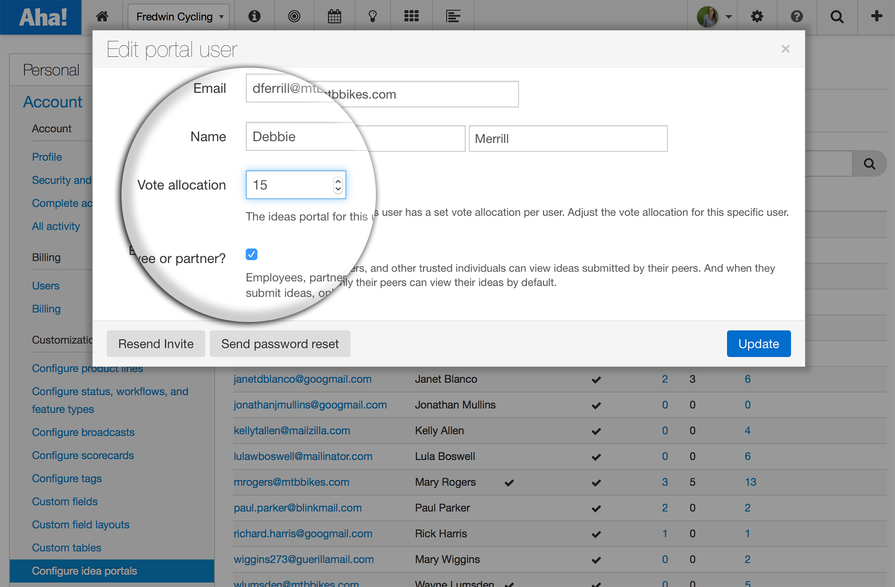Toggle the employee or partner checkbox
Screen dimensions: 895x587
252,254
